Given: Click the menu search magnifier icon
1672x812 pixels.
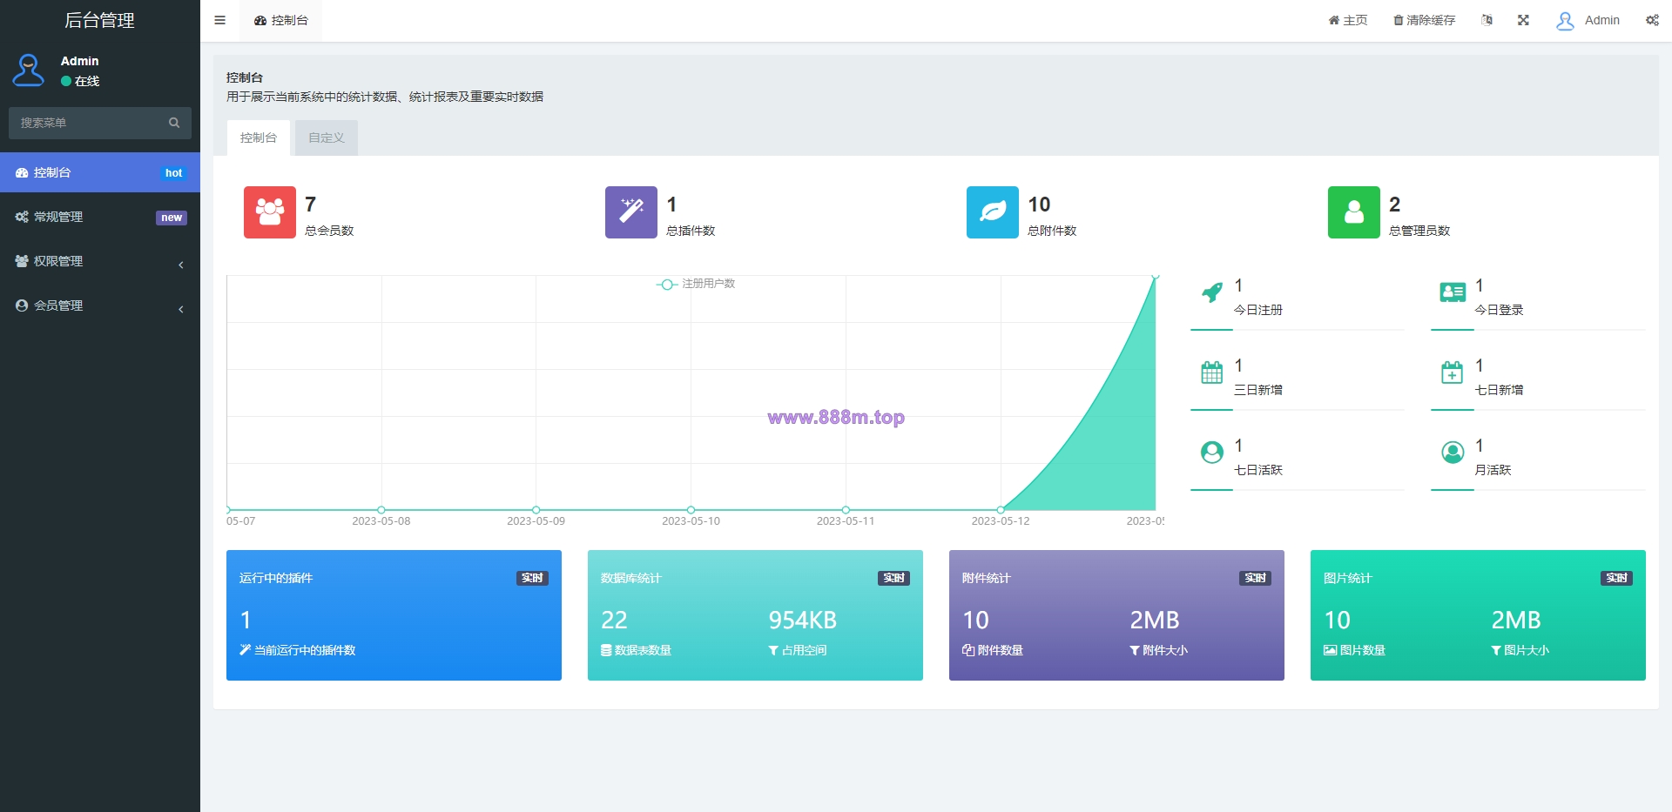Looking at the screenshot, I should [174, 123].
